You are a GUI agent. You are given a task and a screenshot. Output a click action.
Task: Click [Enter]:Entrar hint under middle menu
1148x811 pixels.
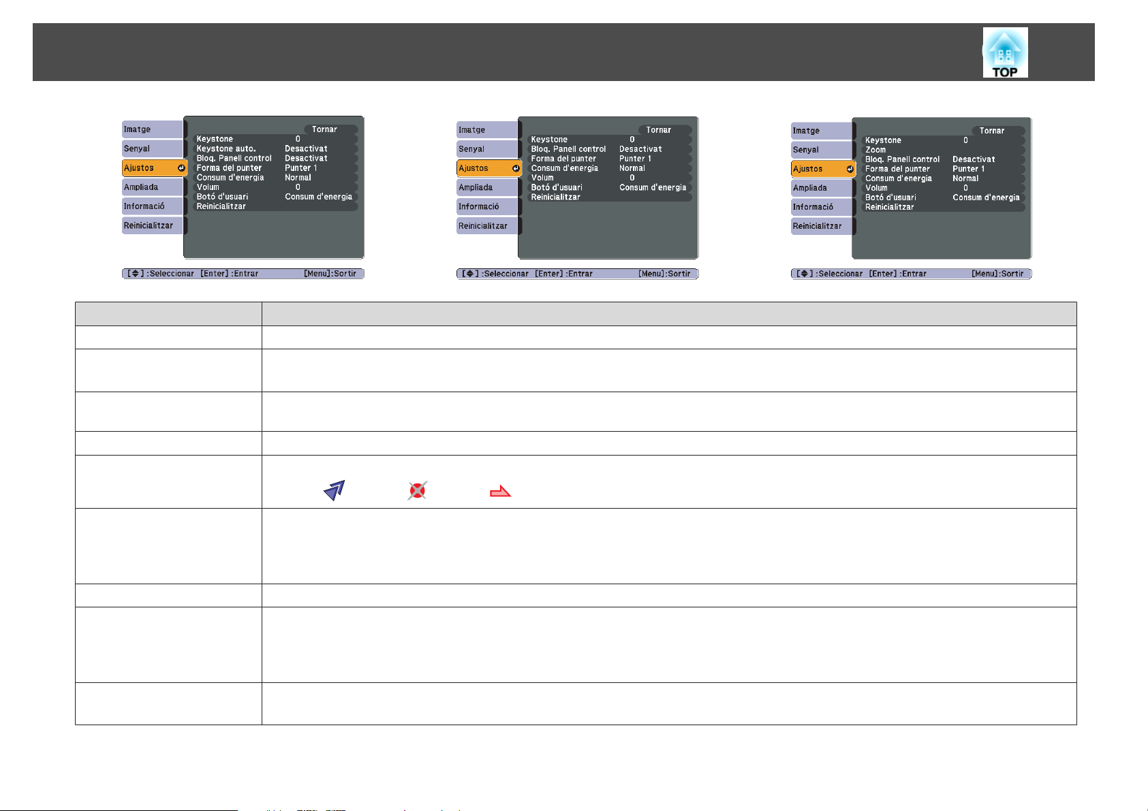click(x=564, y=274)
